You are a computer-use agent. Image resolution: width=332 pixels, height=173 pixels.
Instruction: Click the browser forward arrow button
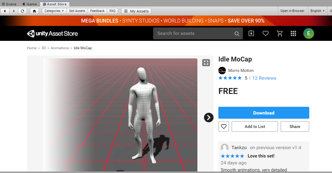(14, 11)
